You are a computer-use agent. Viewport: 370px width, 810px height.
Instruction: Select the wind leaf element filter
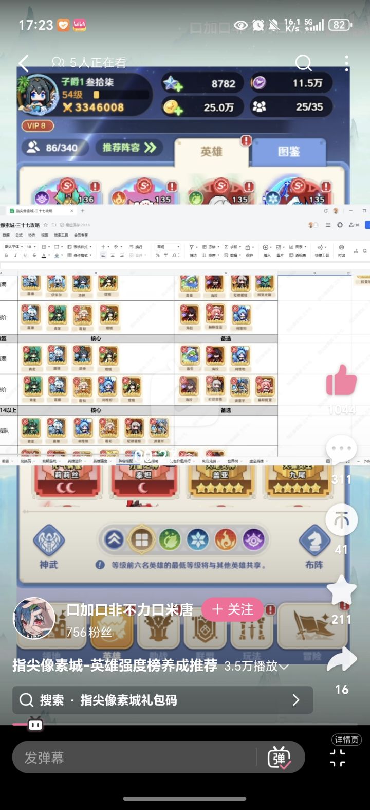click(x=169, y=539)
